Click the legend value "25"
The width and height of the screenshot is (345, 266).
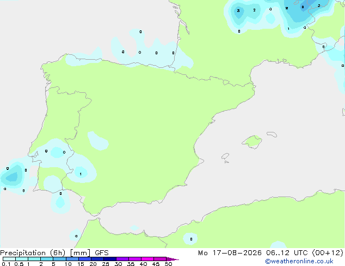(106, 264)
